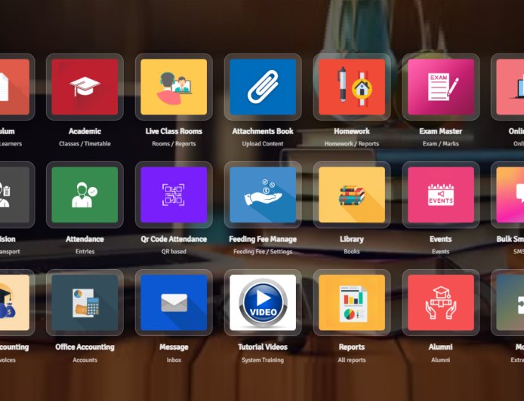This screenshot has height=401, width=524.
Task: Click 'Feeding Fee / Settings' subtitle
Action: (x=263, y=252)
